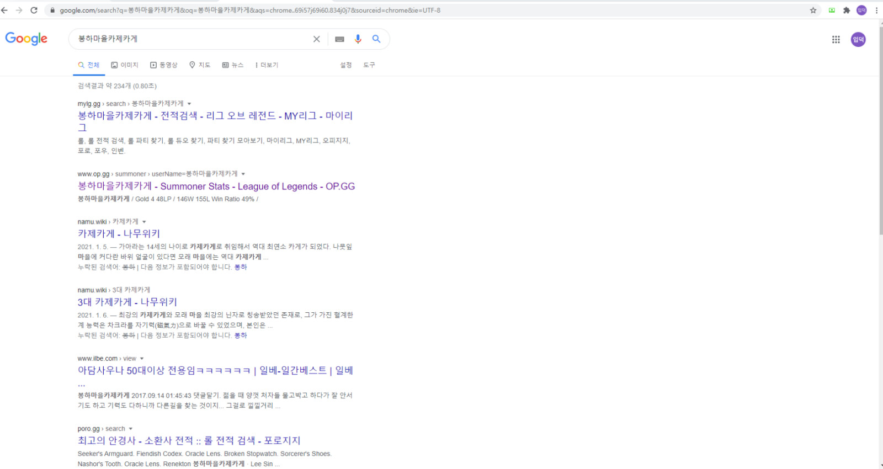Open the Google apps grid
The image size is (883, 469).
point(836,40)
